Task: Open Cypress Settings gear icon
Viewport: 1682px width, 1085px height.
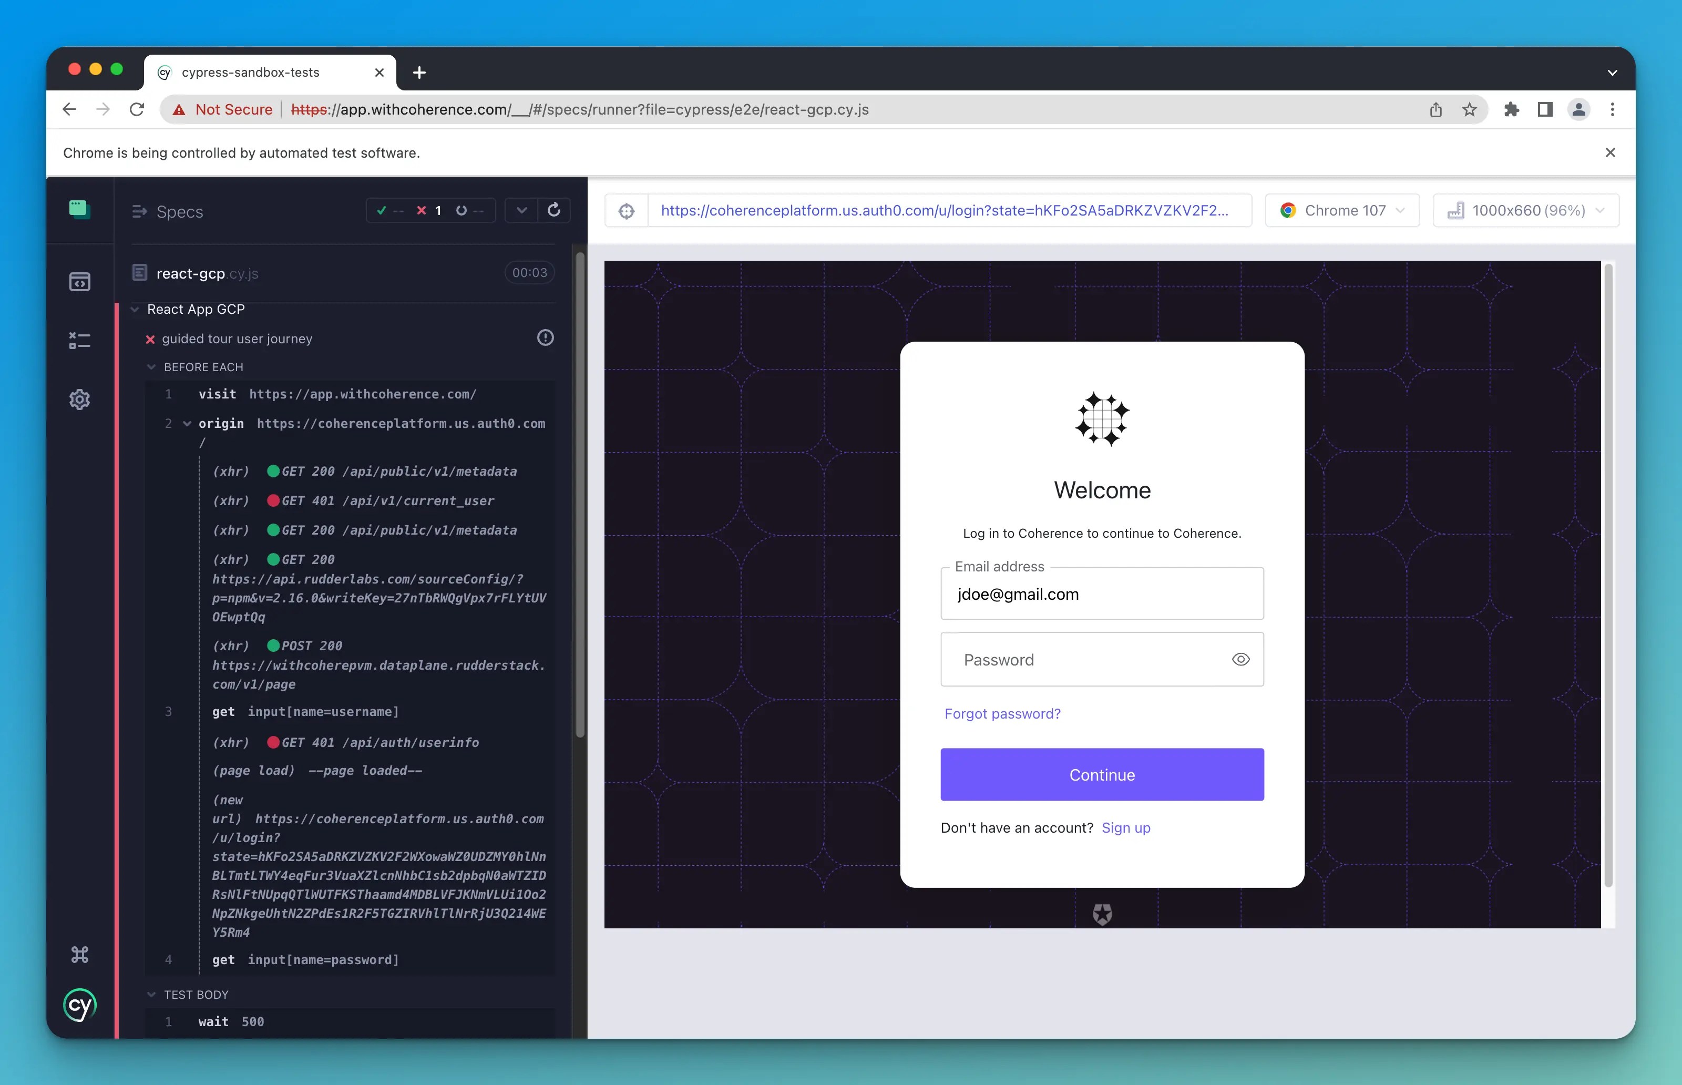Action: (79, 400)
